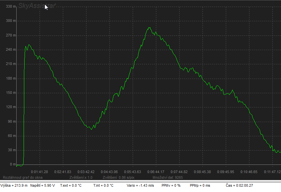Image resolution: width=281 pixels, height=192 pixels.
Task: Click the 'Zvětšení x 1.0' zoom label
Action: (81, 178)
